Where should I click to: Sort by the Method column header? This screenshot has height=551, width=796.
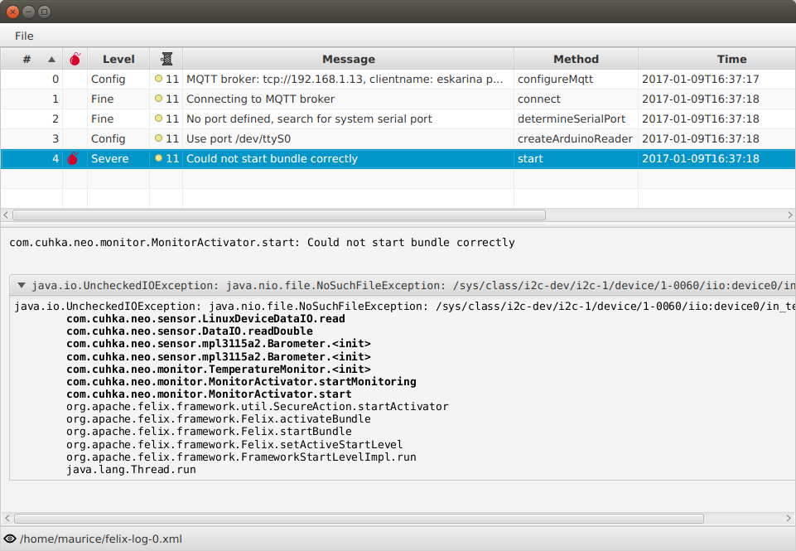tap(576, 59)
